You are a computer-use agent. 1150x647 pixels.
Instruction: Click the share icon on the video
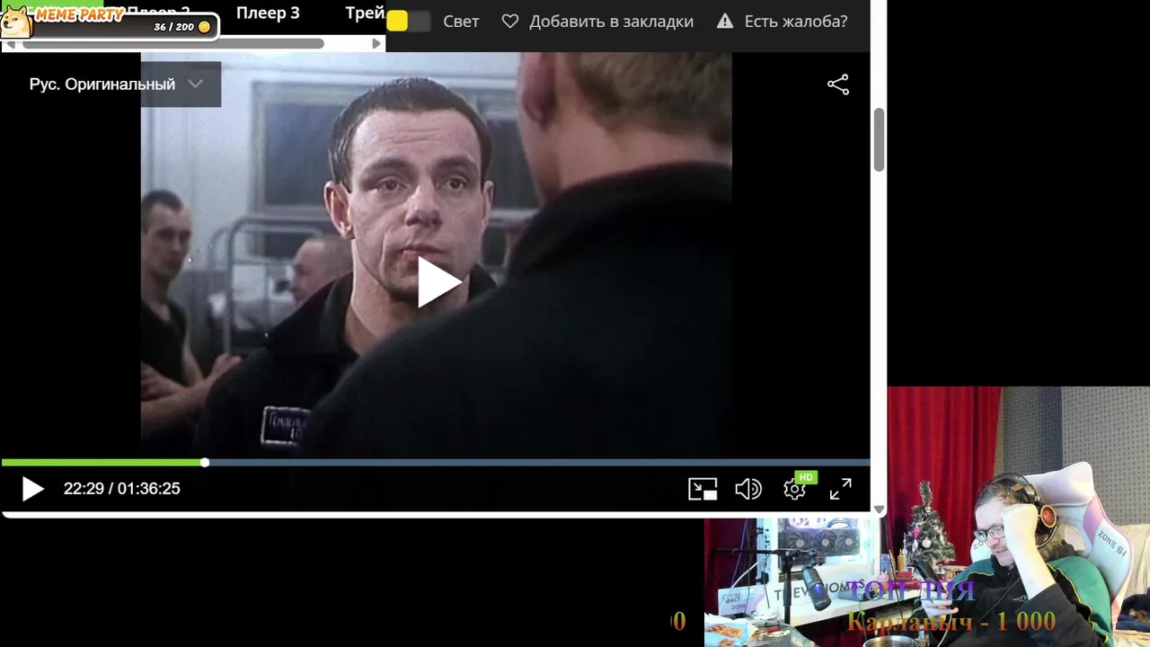click(x=837, y=84)
